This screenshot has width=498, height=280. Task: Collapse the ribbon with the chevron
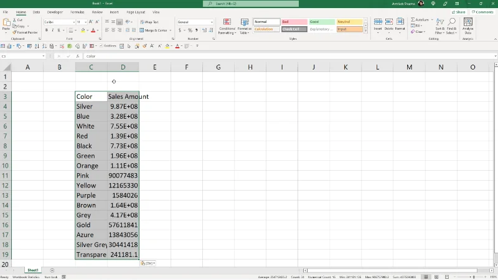(495, 39)
